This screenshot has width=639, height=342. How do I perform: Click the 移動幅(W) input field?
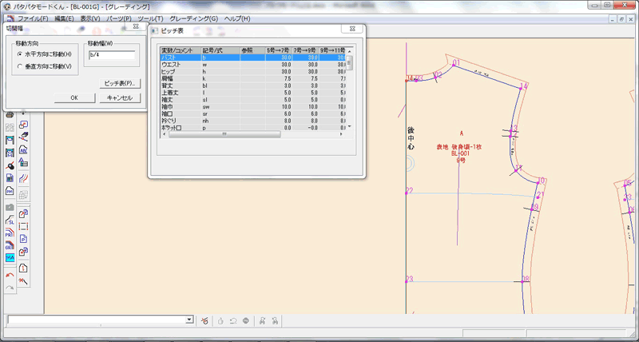[112, 54]
